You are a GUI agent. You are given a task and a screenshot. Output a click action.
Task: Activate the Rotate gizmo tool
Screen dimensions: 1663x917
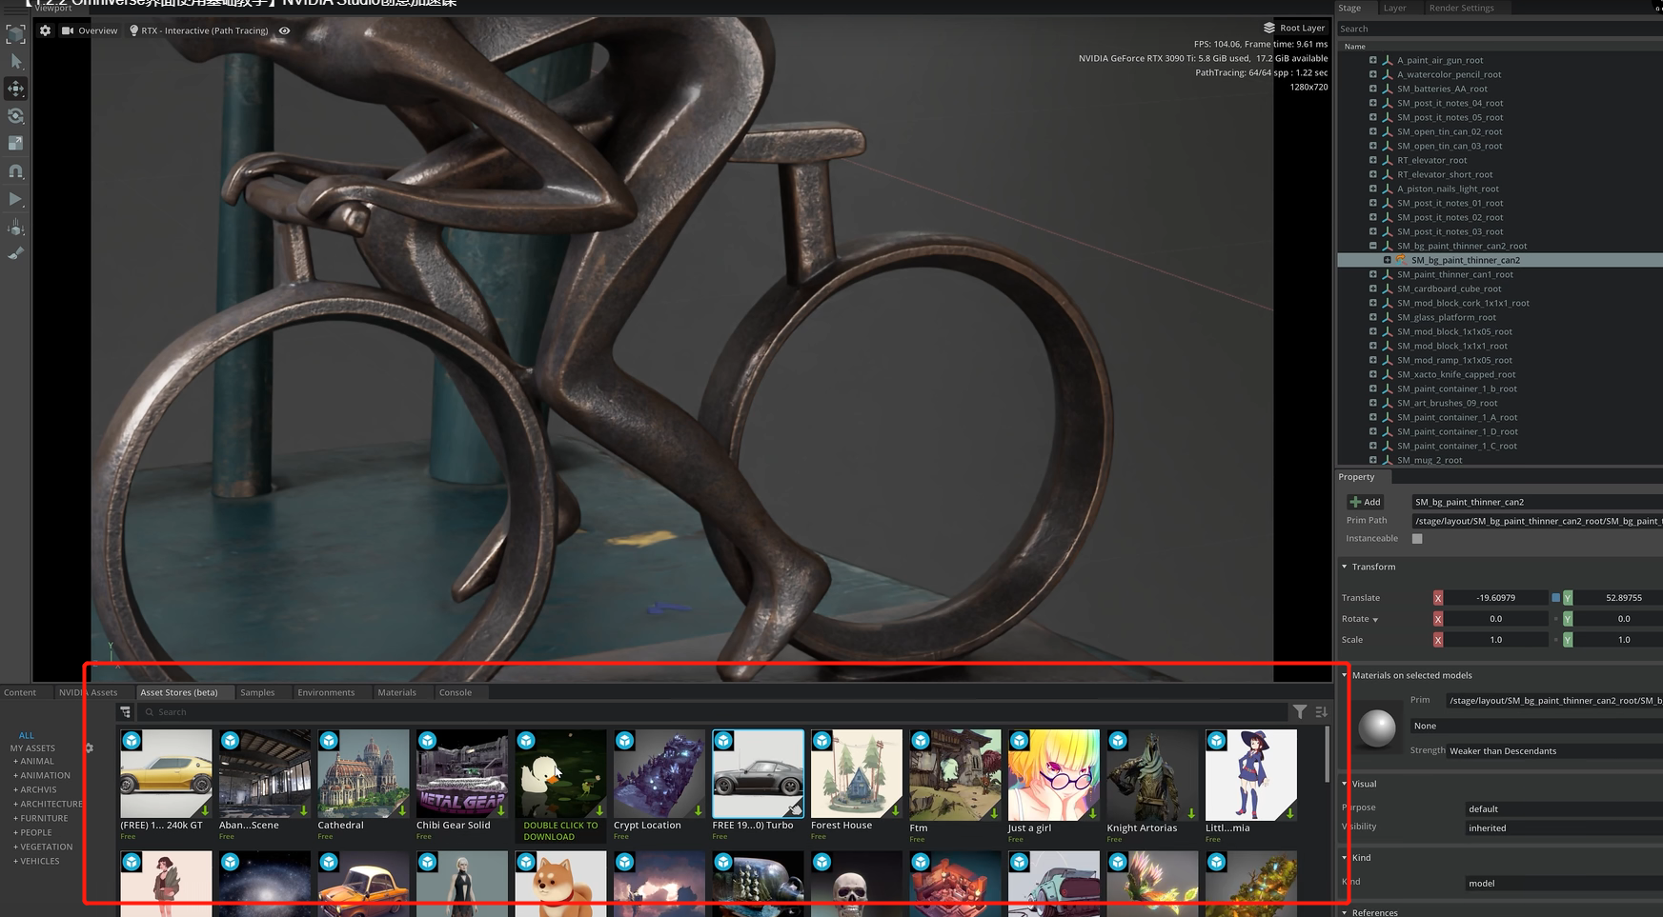pos(16,116)
